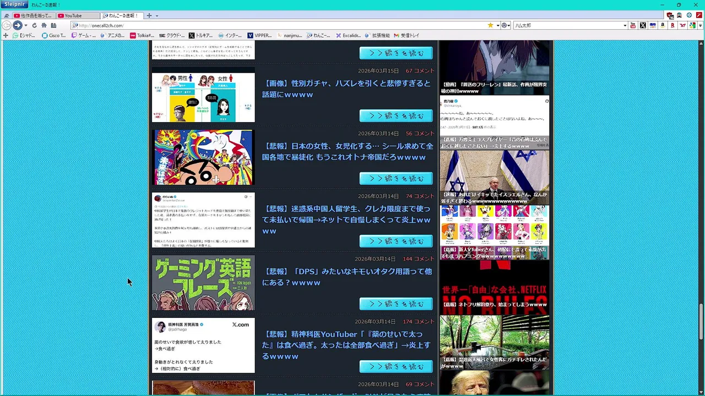Open the 【シャド... WhatsApp-icon bookmark

24,35
